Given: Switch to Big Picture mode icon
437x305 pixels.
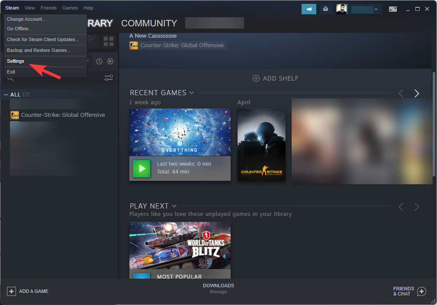Looking at the screenshot, I should [x=393, y=9].
